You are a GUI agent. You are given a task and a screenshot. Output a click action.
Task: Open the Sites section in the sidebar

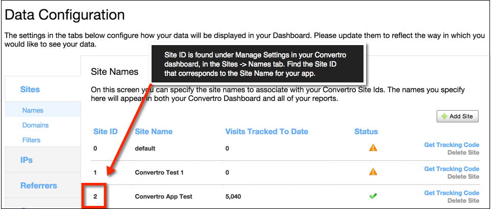coord(30,89)
